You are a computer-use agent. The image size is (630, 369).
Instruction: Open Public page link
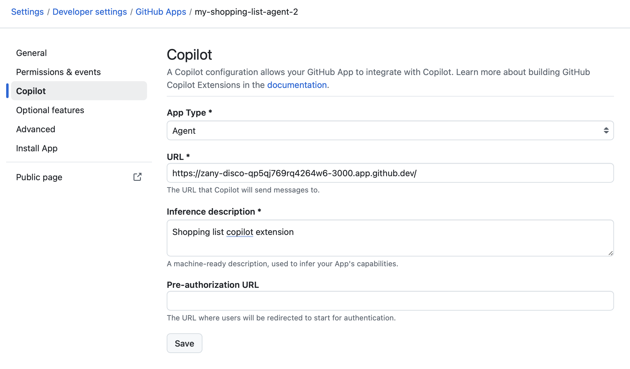(x=39, y=177)
